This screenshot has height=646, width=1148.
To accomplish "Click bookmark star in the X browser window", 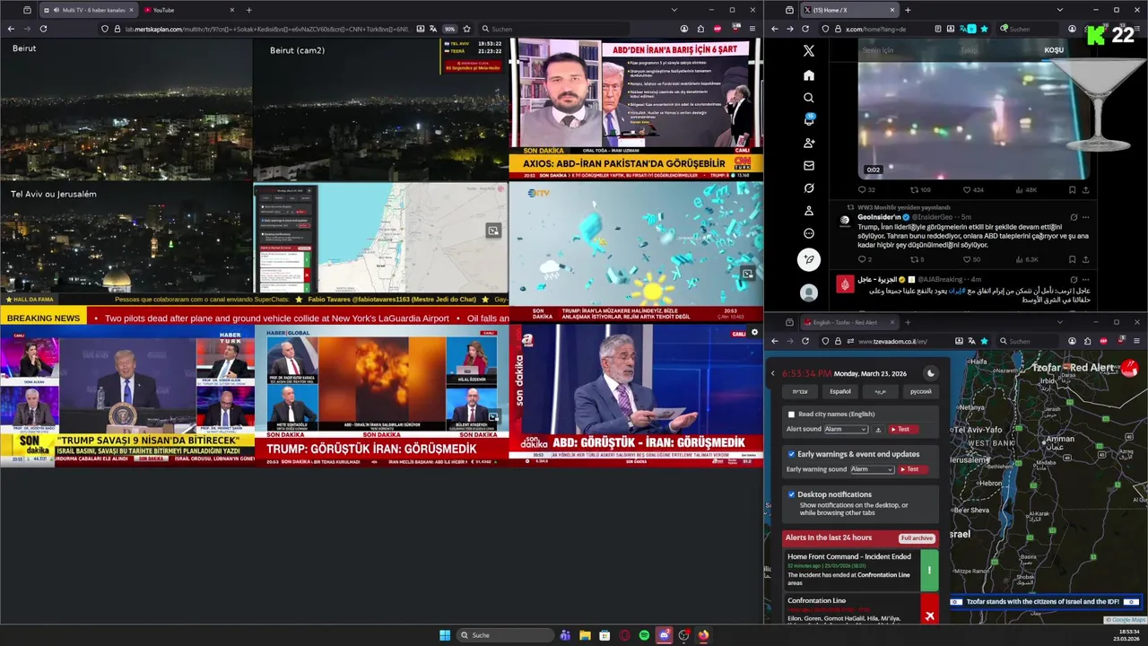I will click(x=984, y=29).
